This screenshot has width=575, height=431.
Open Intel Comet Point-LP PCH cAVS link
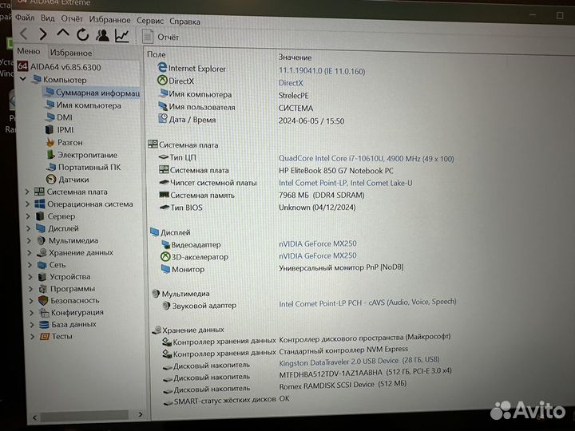click(x=367, y=302)
